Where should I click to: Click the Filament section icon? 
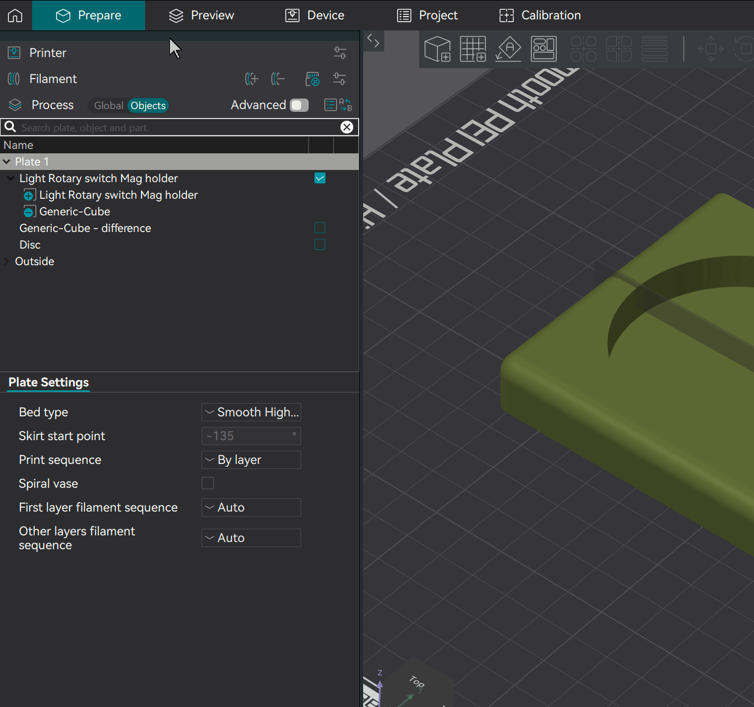click(14, 79)
